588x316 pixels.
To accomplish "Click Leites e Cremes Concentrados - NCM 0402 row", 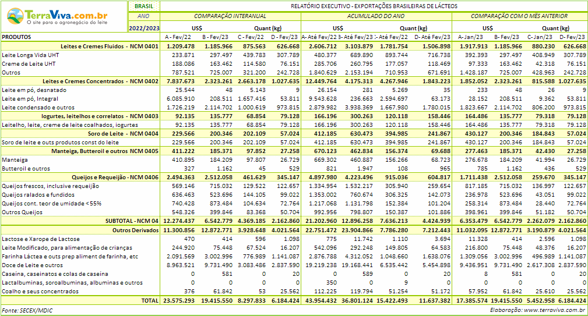I will 101,81.
